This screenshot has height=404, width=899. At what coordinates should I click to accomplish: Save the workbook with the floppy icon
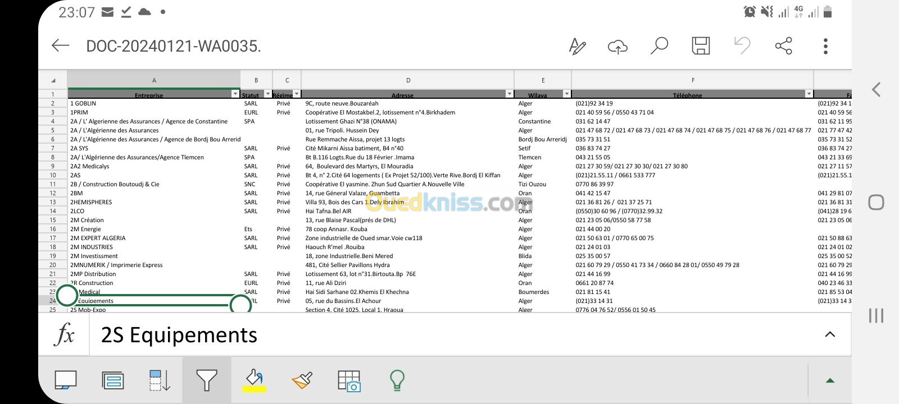click(x=701, y=45)
